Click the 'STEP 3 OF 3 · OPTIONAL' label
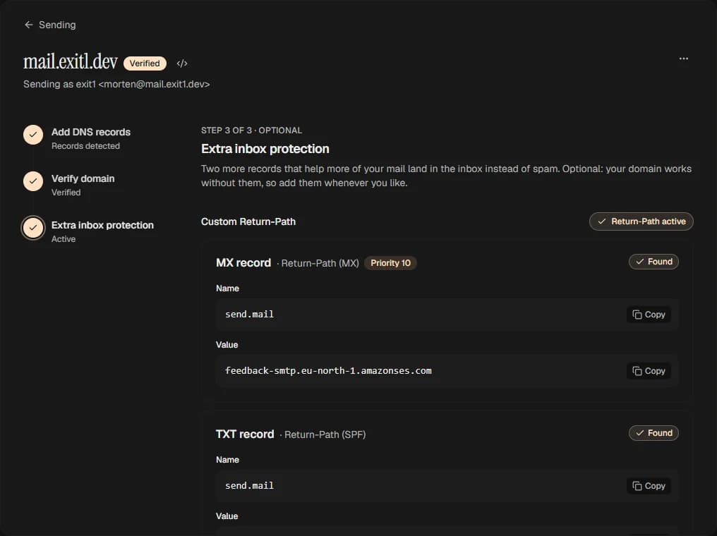 point(251,130)
